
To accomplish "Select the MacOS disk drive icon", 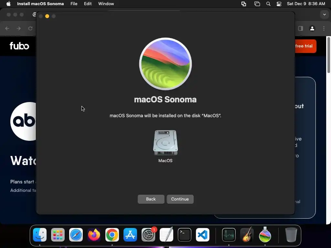I will tap(165, 143).
